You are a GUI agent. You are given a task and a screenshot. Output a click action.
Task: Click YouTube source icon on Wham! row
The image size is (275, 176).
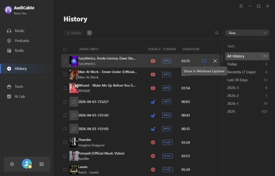coord(153,88)
